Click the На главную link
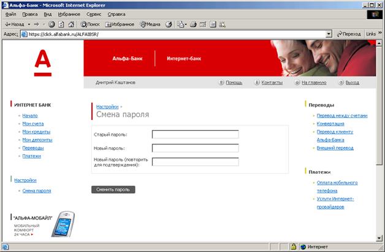Screen dimensions: 385x252 click(314, 83)
